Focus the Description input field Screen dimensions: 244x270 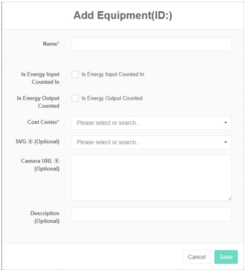[x=151, y=214]
